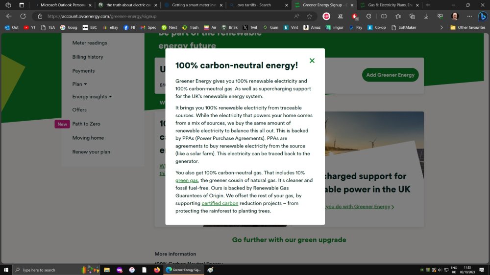Screen dimensions: 490x275
Task: Open the Offers sidebar item
Action: (x=79, y=110)
